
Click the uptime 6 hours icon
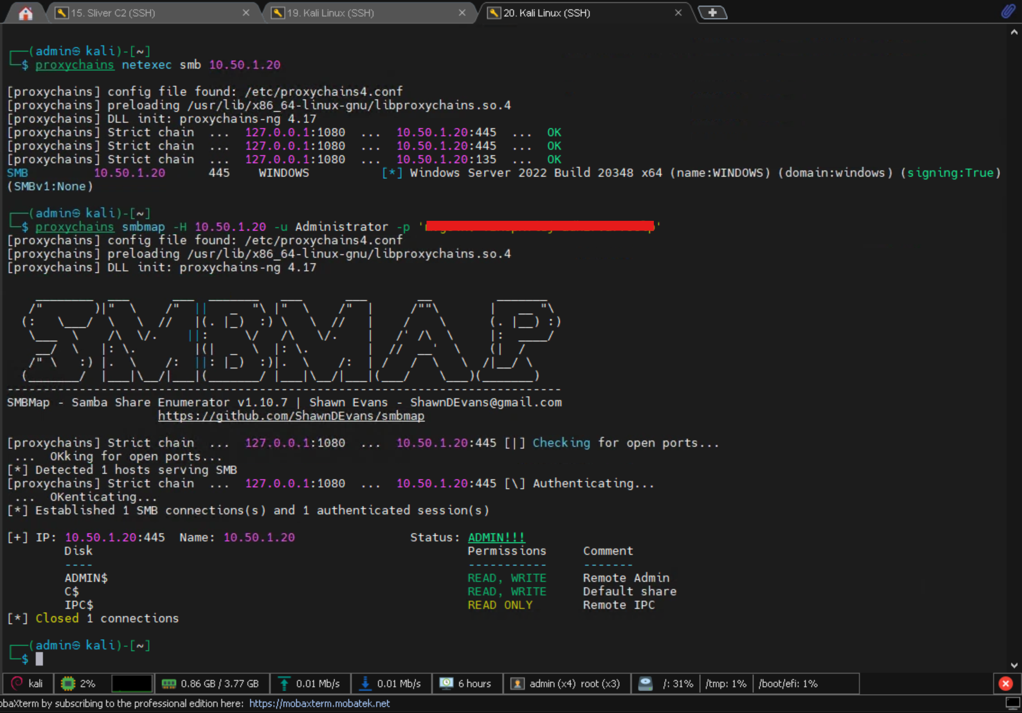pos(446,683)
